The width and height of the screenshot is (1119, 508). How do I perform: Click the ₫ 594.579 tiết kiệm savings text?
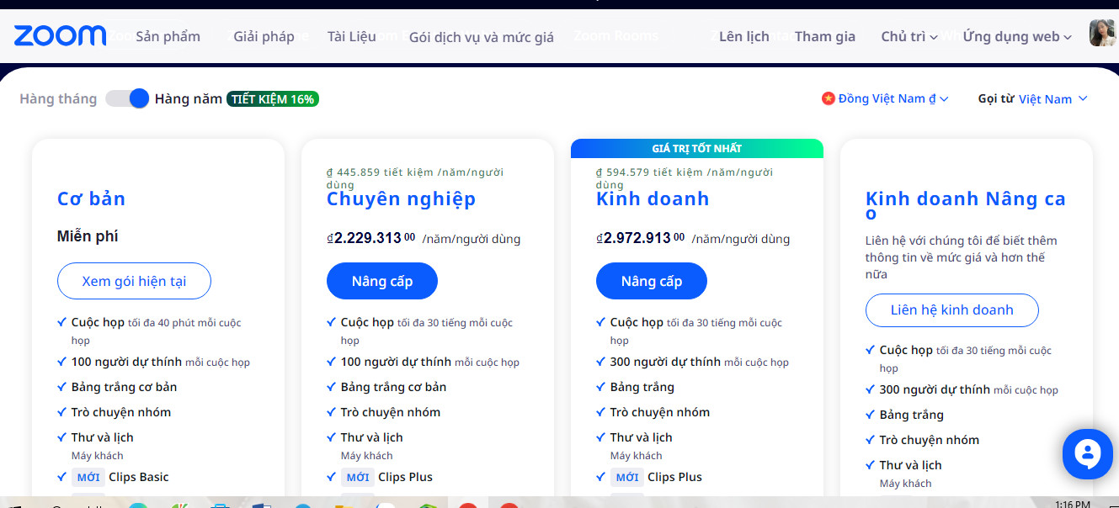tap(685, 178)
